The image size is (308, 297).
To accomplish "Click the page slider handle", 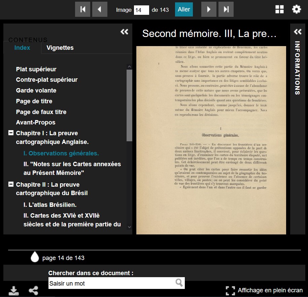I will point(35,257).
